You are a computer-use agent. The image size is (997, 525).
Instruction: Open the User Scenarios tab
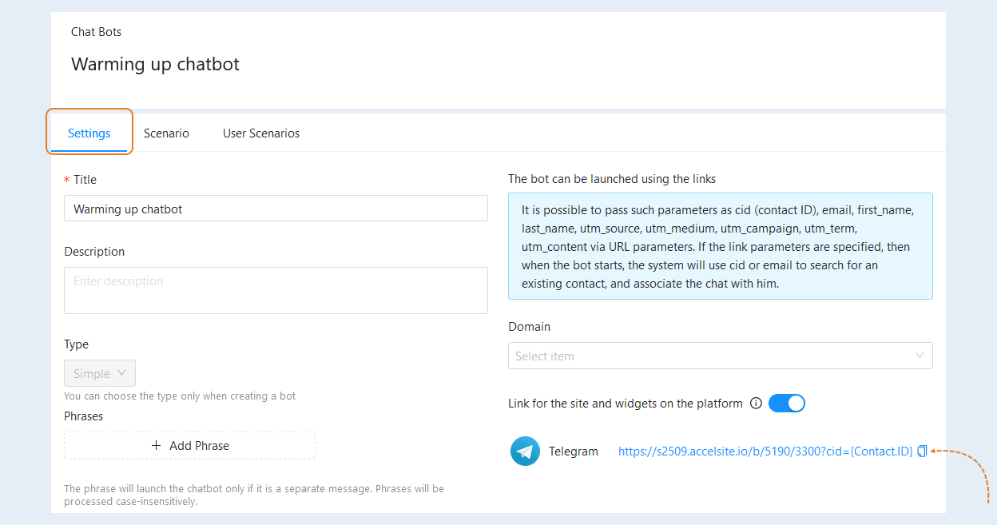click(x=261, y=133)
